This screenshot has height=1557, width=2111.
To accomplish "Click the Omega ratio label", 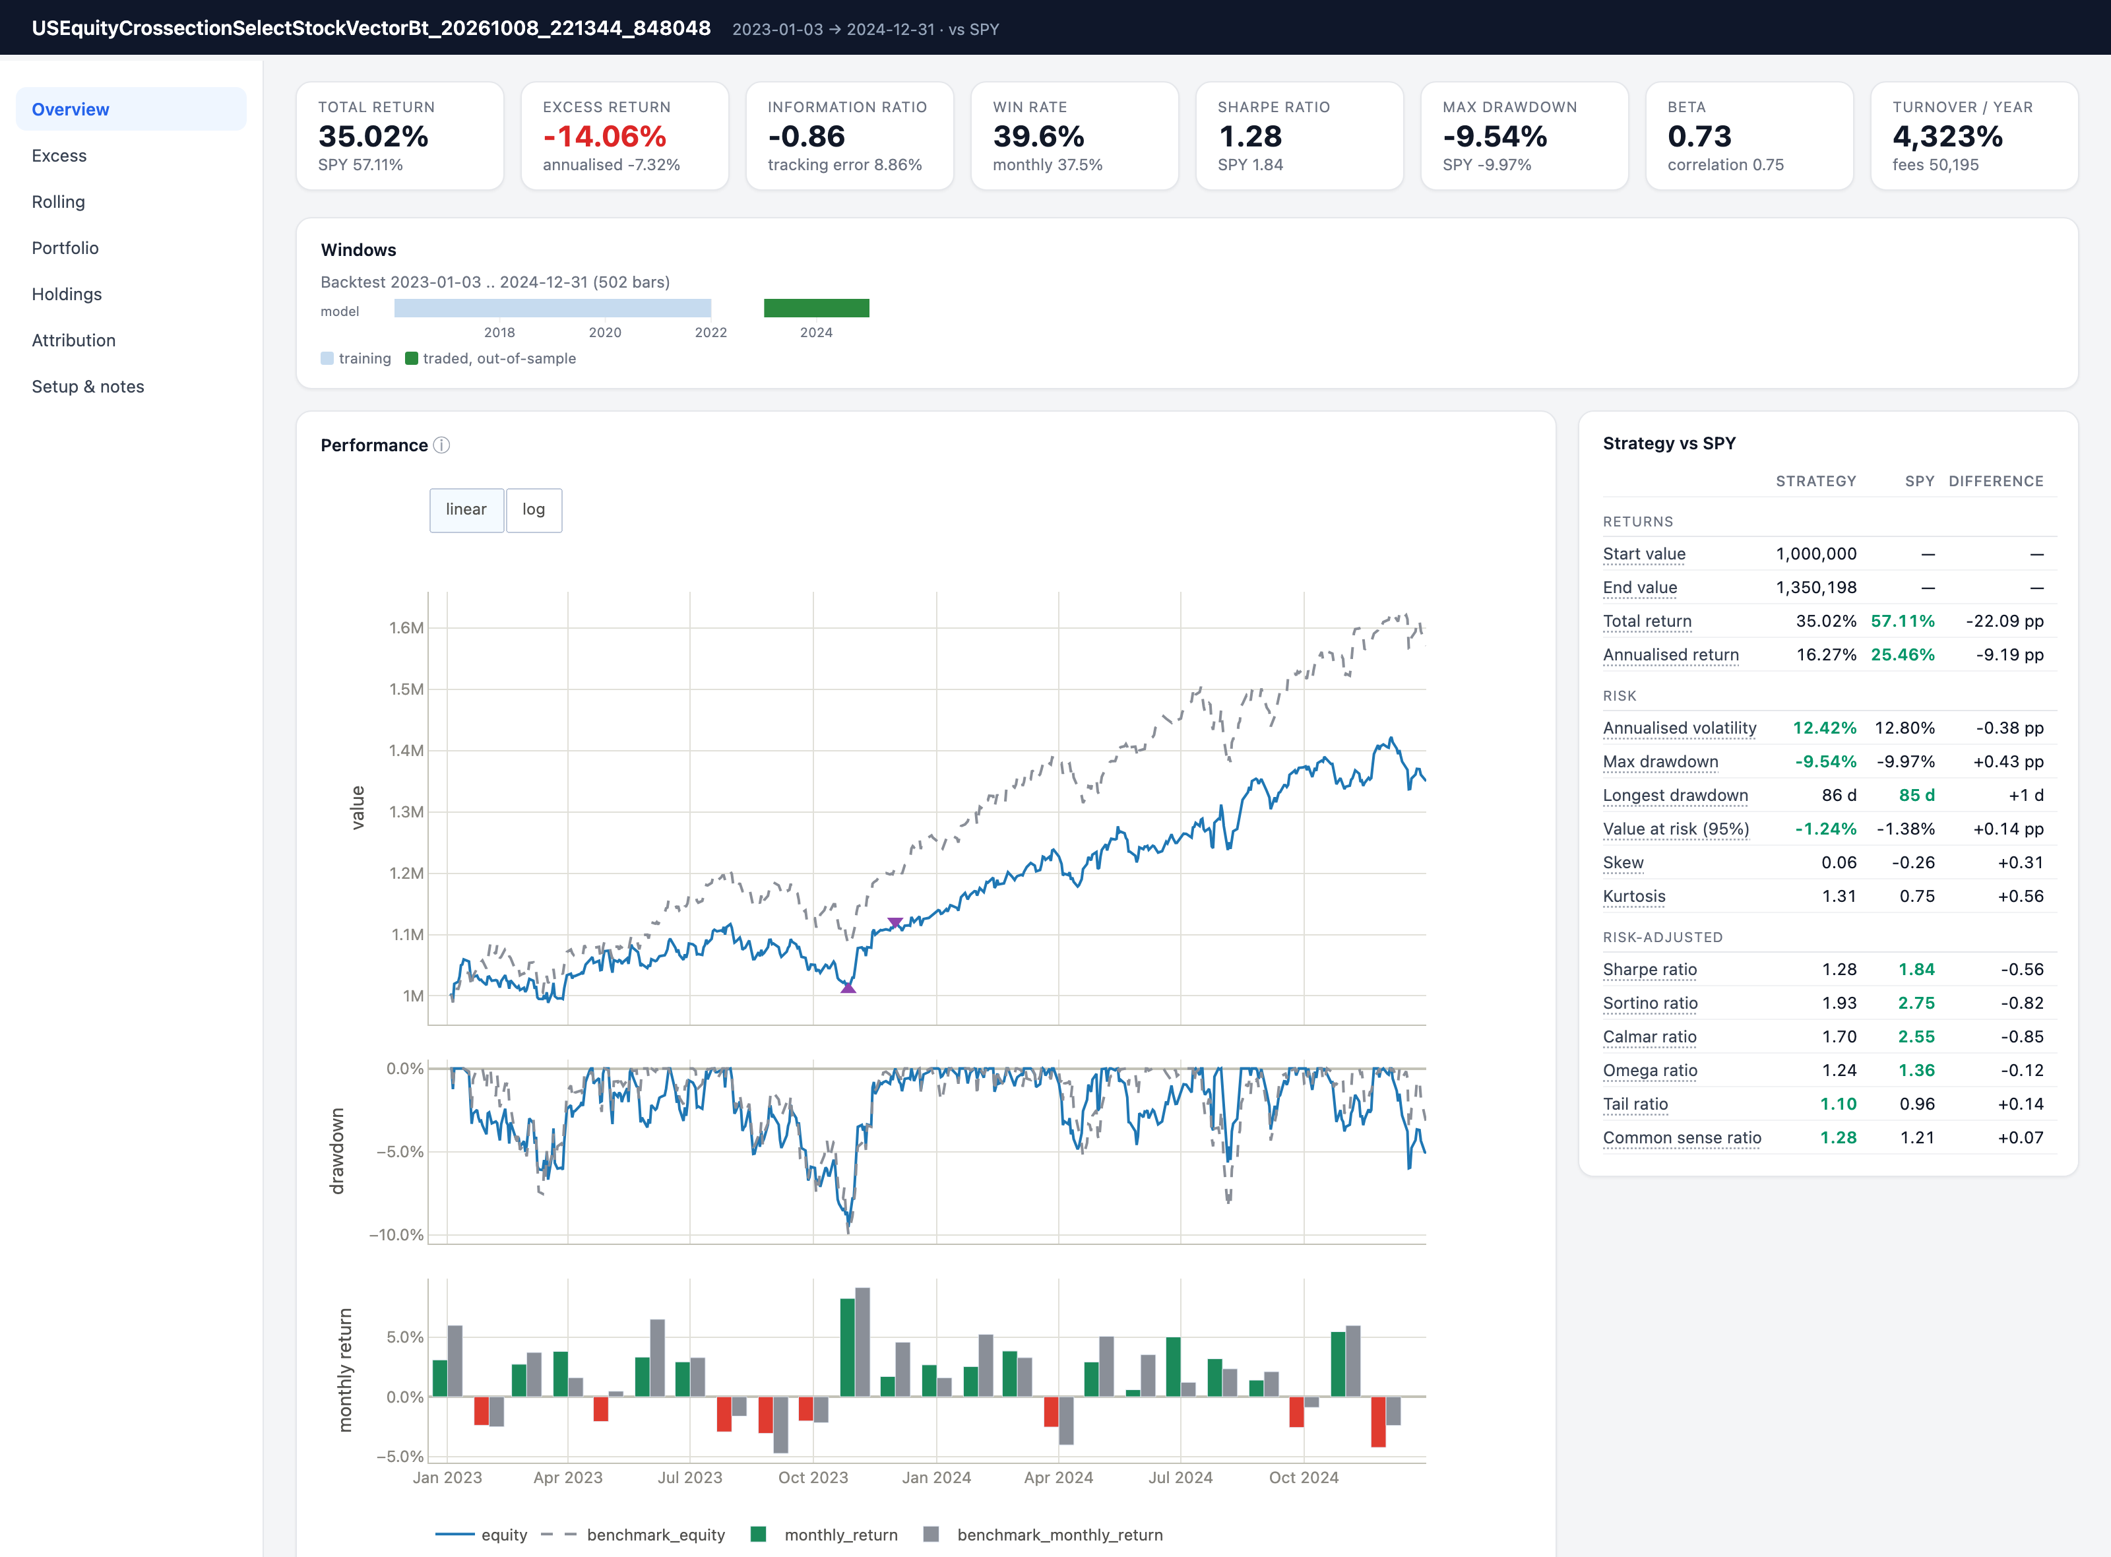I will coord(1650,1071).
